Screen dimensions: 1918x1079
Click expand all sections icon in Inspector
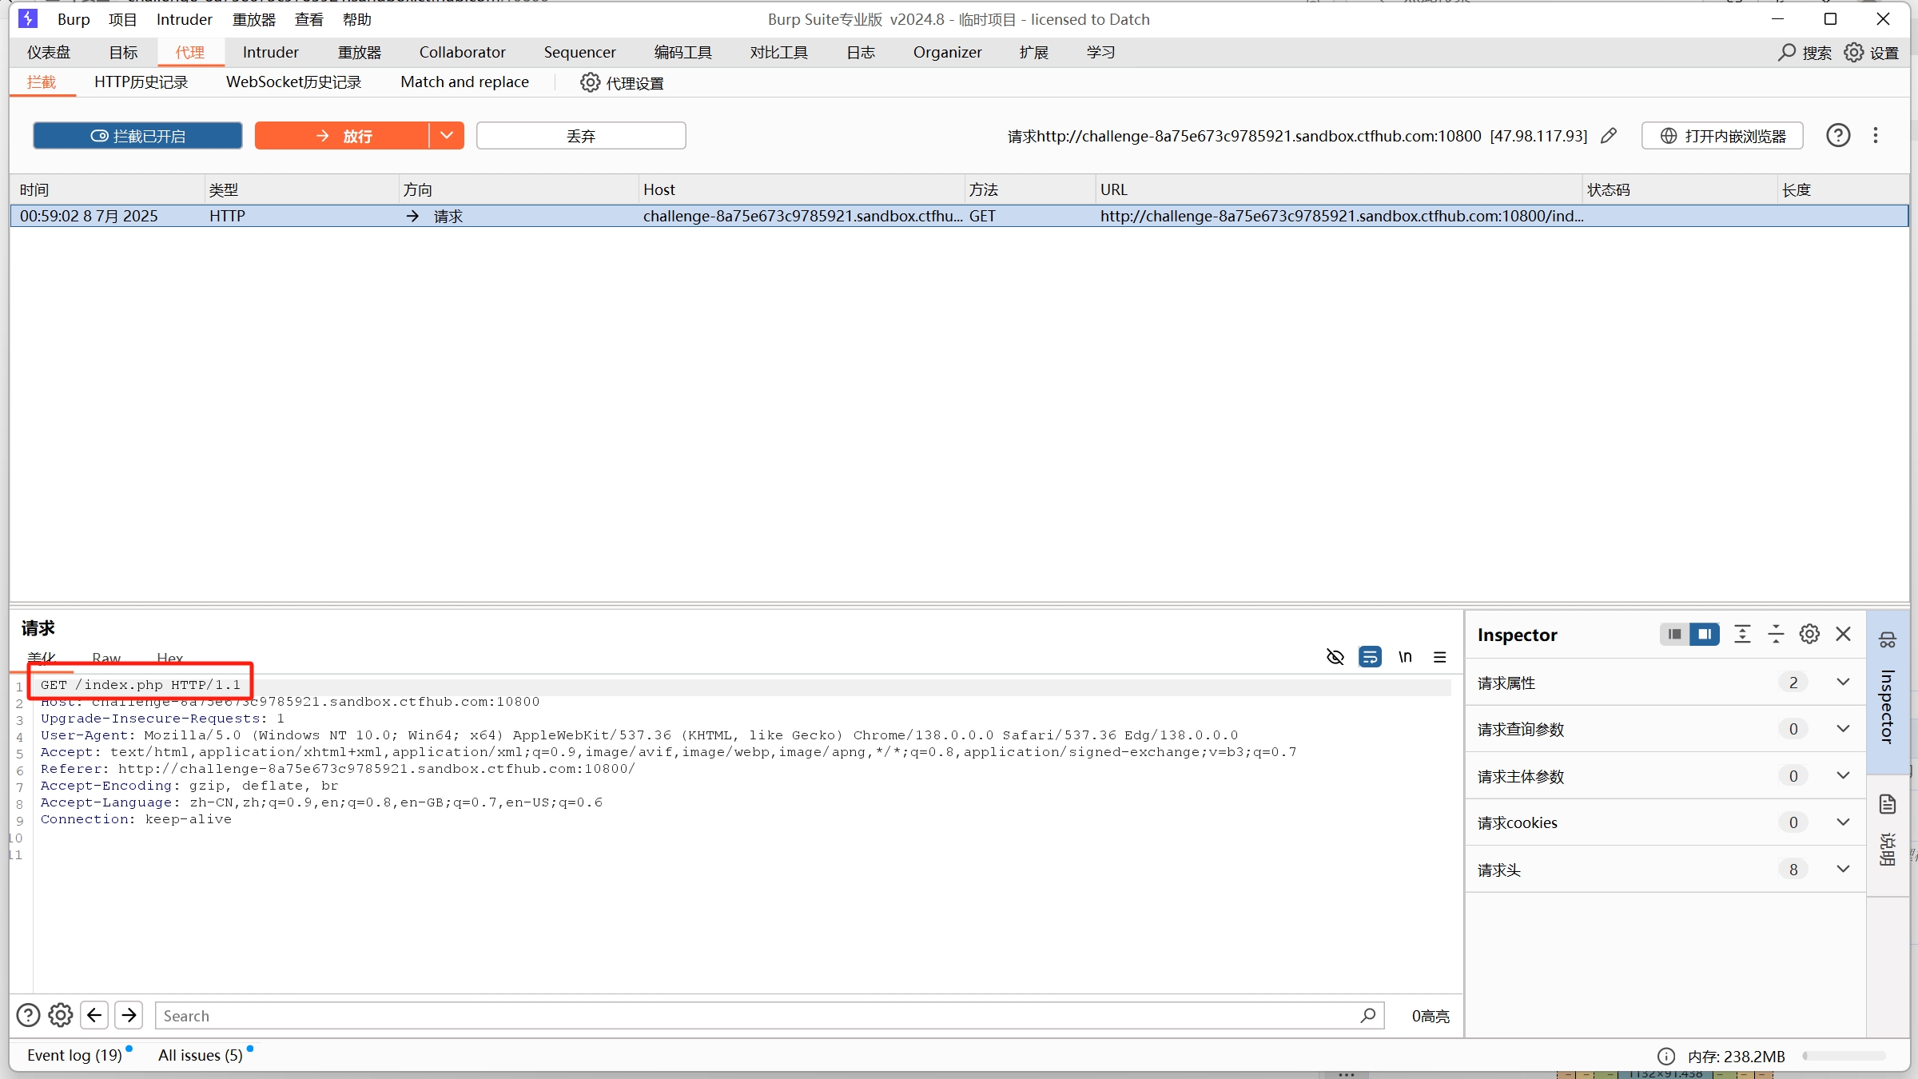1742,634
